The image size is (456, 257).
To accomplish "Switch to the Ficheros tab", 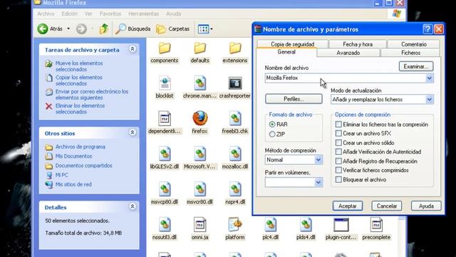I will coord(410,53).
